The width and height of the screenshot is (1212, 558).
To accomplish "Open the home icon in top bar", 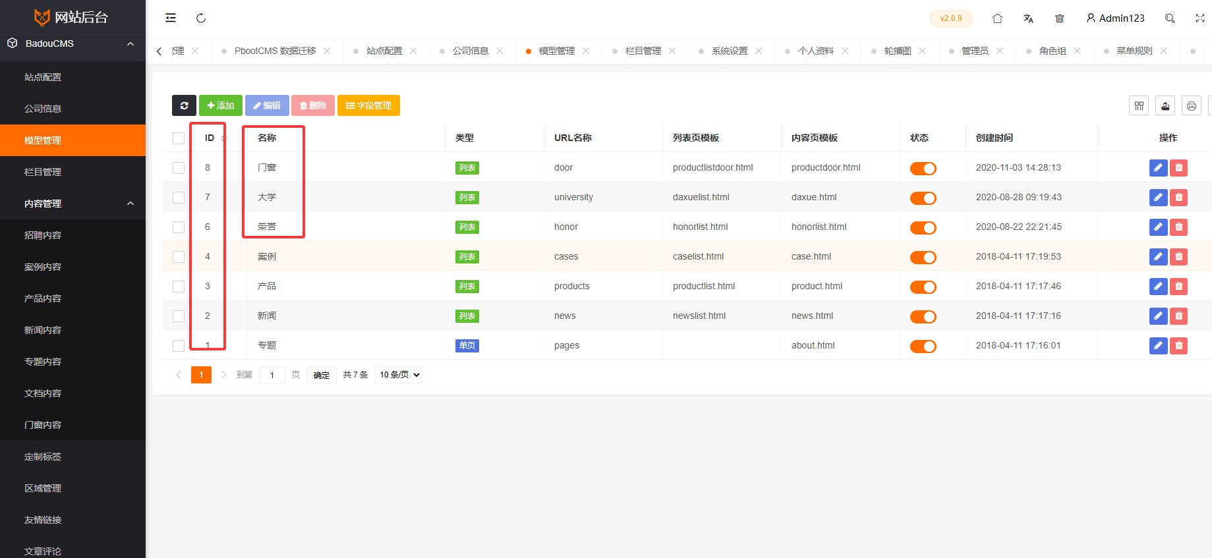I will [x=997, y=18].
